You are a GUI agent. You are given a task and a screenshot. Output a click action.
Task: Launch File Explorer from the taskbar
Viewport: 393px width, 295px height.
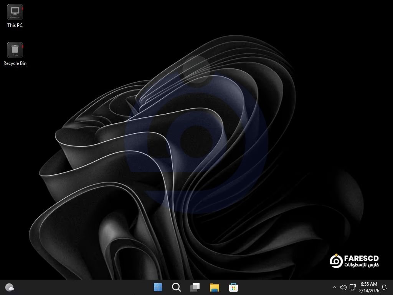(214, 287)
